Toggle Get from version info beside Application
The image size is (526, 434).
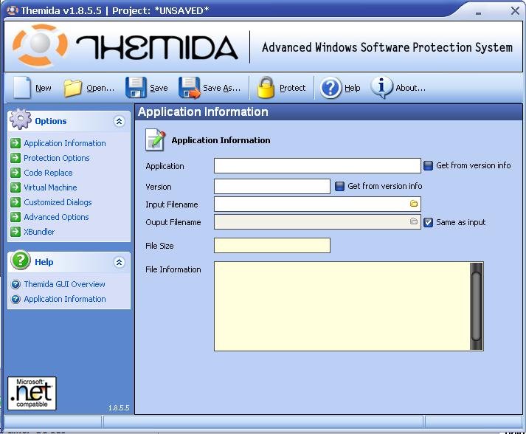(x=428, y=166)
